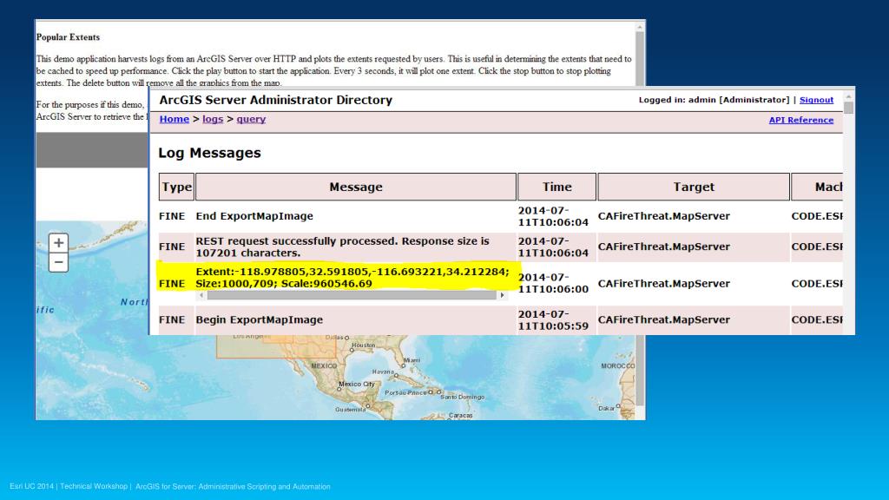This screenshot has height=500, width=889.
Task: Open the query breadcrumb link
Action: (x=251, y=119)
